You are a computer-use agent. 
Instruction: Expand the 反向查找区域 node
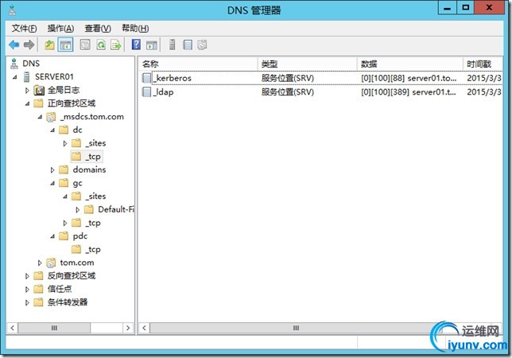click(x=27, y=276)
